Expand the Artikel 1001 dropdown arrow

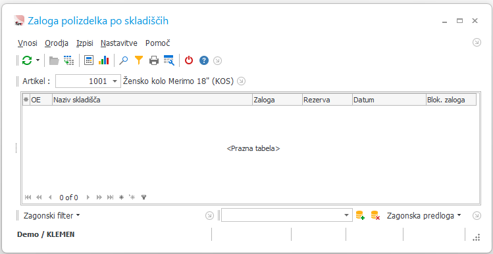tap(115, 81)
